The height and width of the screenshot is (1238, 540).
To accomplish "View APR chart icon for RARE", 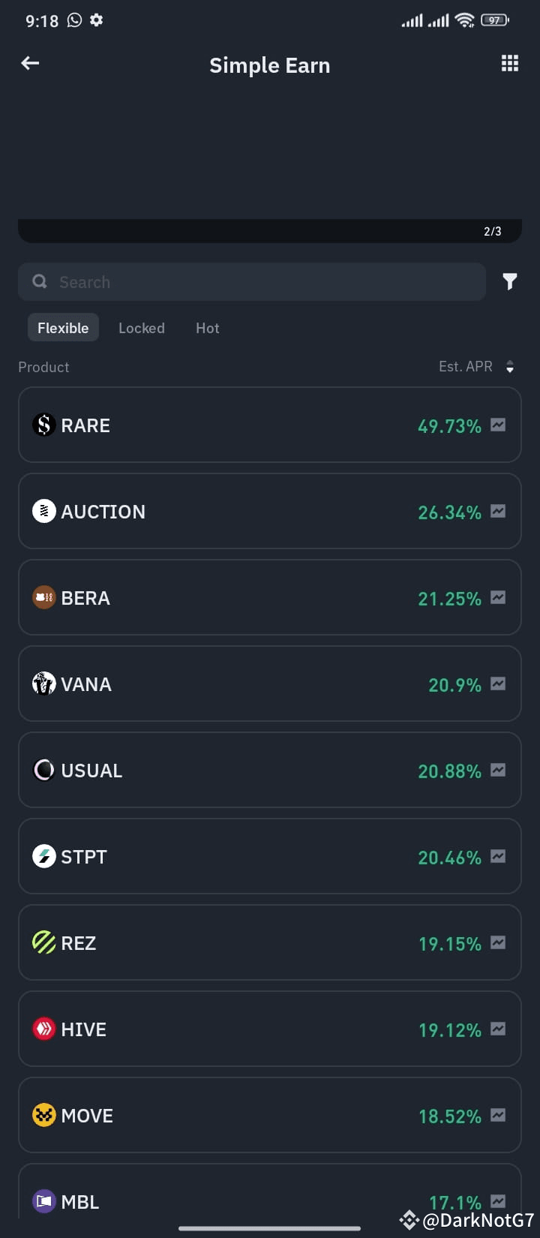I will (498, 425).
